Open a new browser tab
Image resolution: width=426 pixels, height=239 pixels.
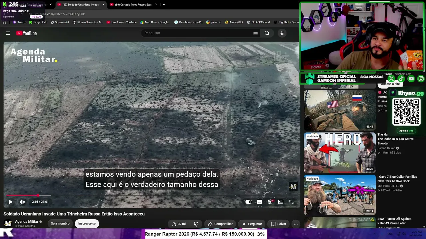tap(164, 5)
